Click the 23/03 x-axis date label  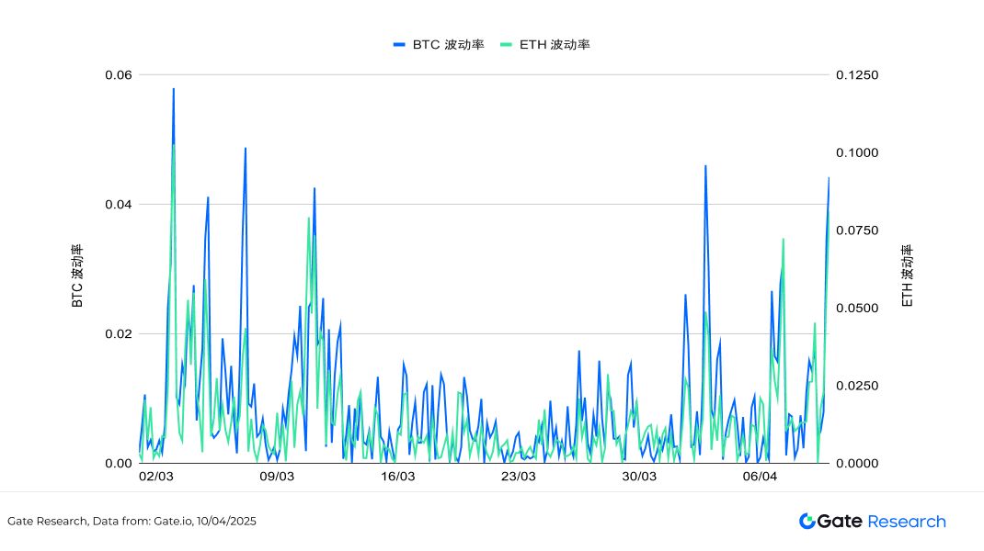tap(519, 477)
